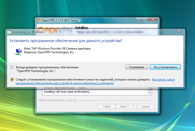Click the OpenVPN Setup title bar icon
This screenshot has height=131, width=195.
pyautogui.click(x=39, y=20)
